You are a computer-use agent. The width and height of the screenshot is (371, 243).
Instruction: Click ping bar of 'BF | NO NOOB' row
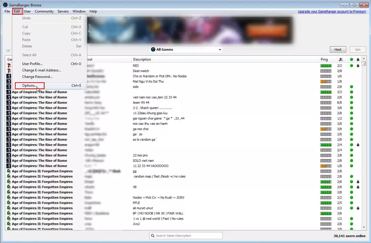(x=326, y=213)
